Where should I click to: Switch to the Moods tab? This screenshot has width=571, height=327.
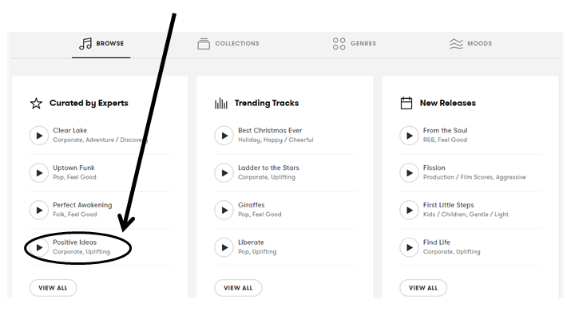coord(470,44)
